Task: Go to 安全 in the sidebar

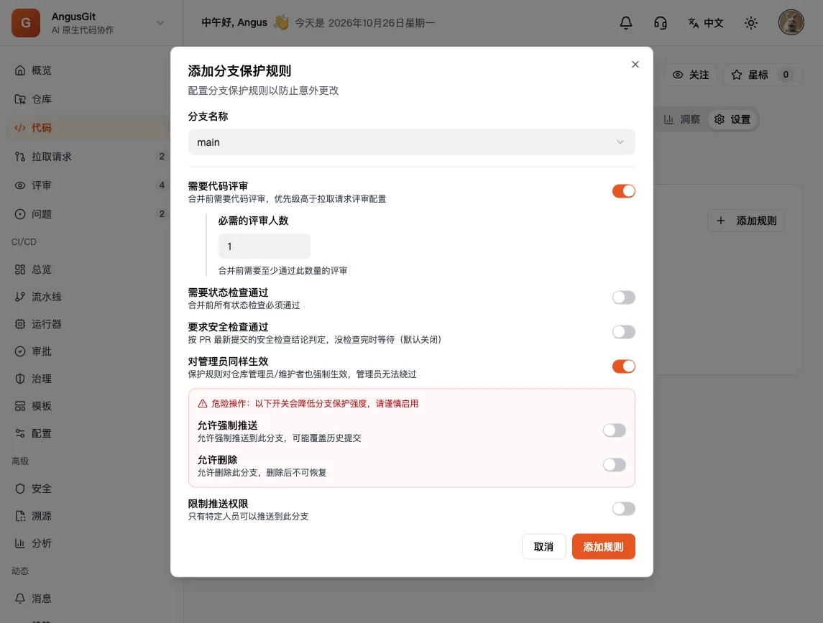Action: tap(88, 489)
